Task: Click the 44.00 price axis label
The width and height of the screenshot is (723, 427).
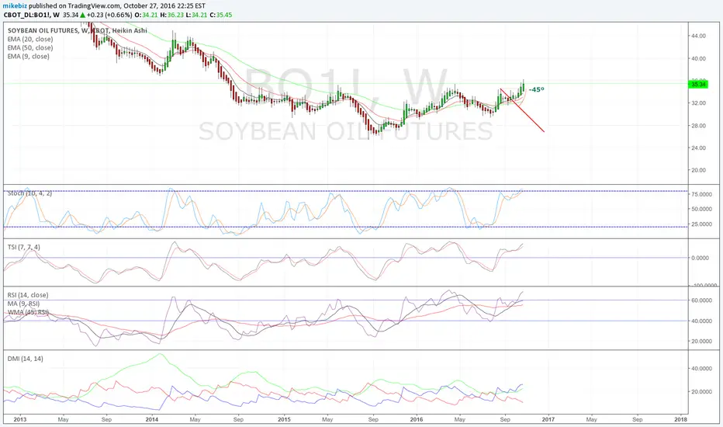Action: [698, 36]
